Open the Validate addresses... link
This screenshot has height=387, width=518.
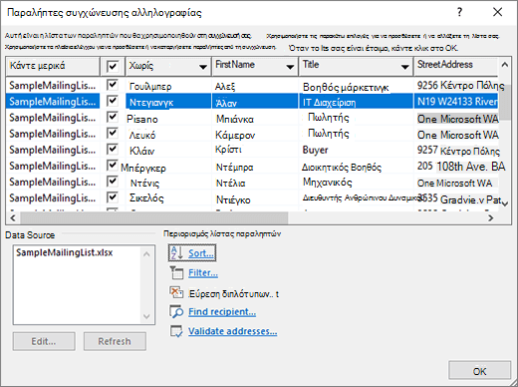[232, 331]
